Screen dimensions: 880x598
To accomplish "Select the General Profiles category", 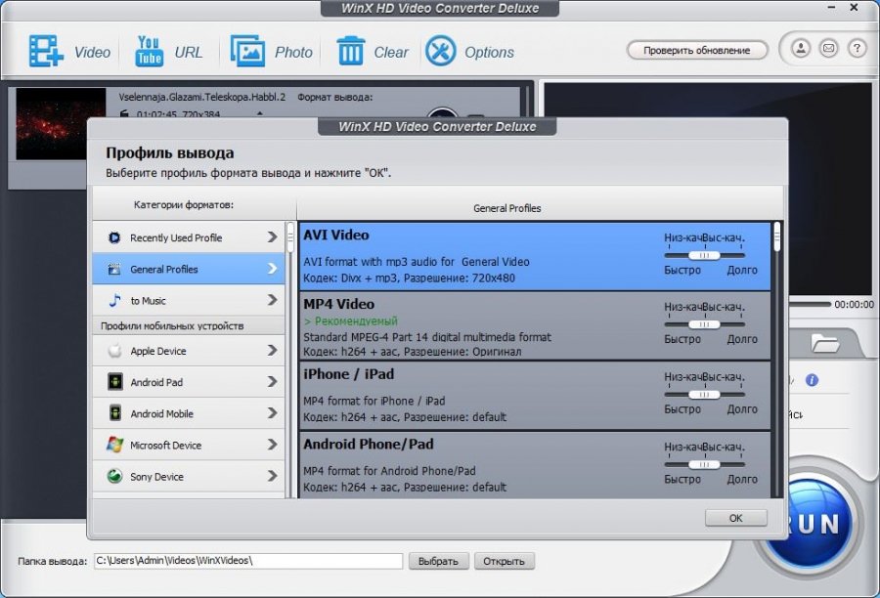I will click(x=189, y=269).
